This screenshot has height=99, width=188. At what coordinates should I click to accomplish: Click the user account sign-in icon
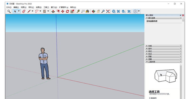click(135, 11)
